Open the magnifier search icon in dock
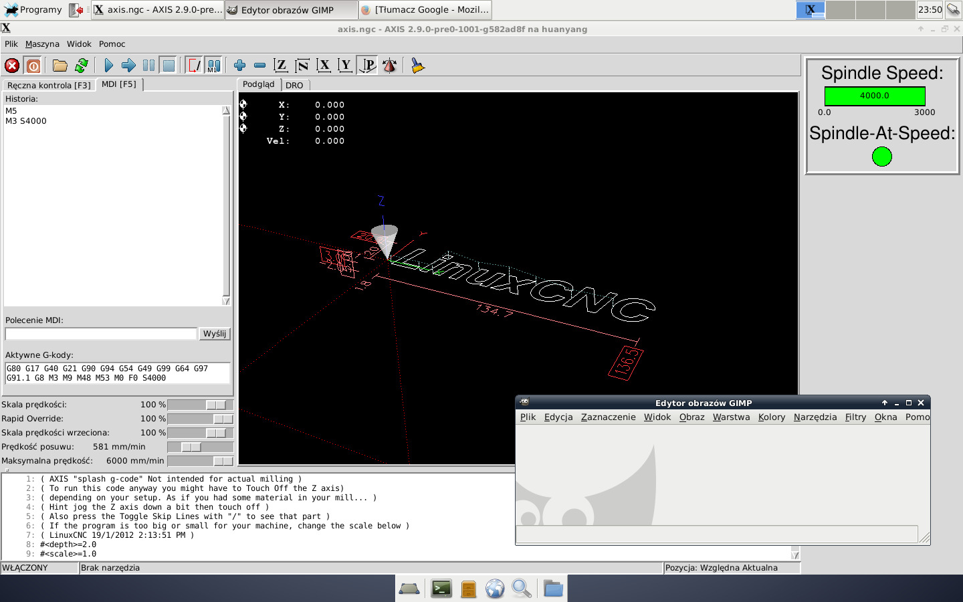The width and height of the screenshot is (963, 602). 522,589
